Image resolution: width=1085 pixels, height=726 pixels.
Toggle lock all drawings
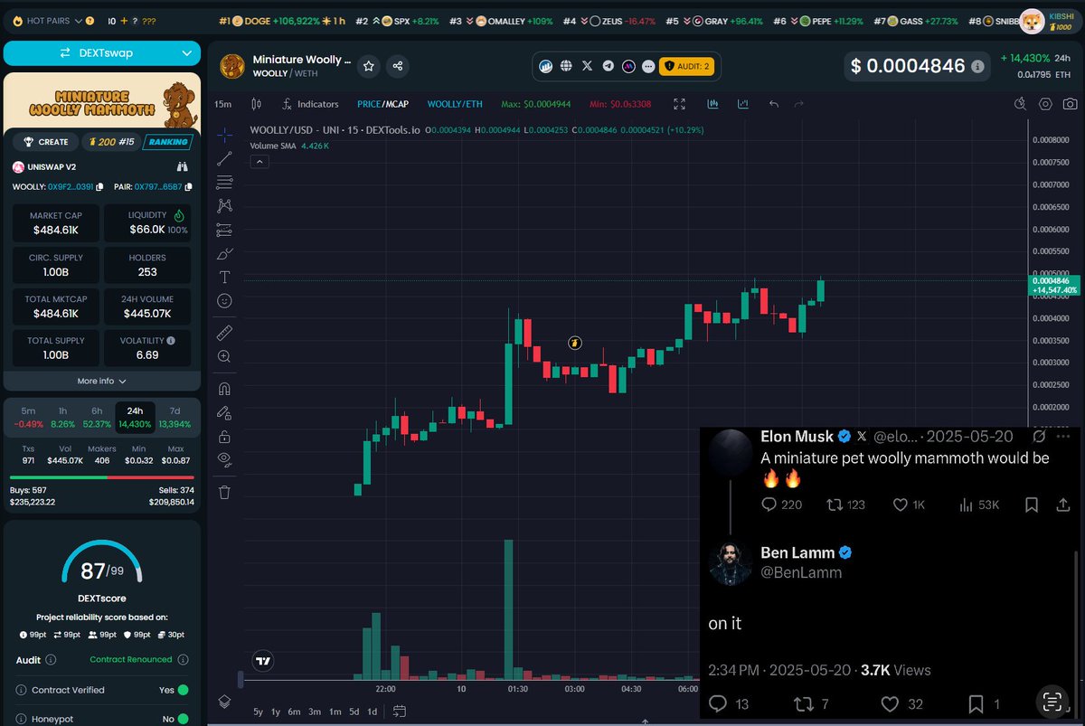point(225,436)
